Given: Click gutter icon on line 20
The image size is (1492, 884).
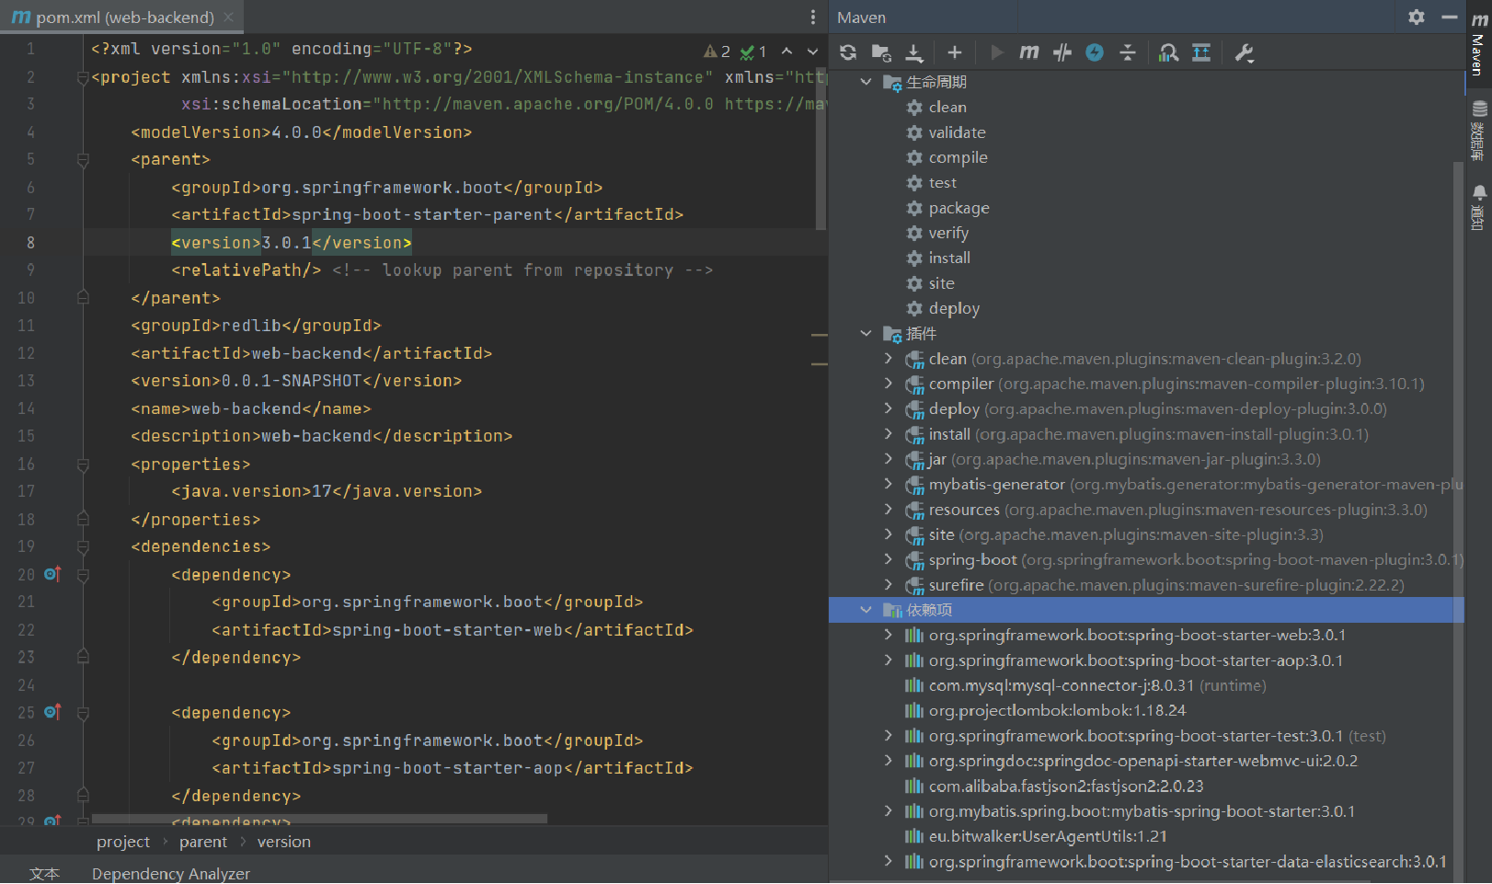Looking at the screenshot, I should tap(52, 574).
